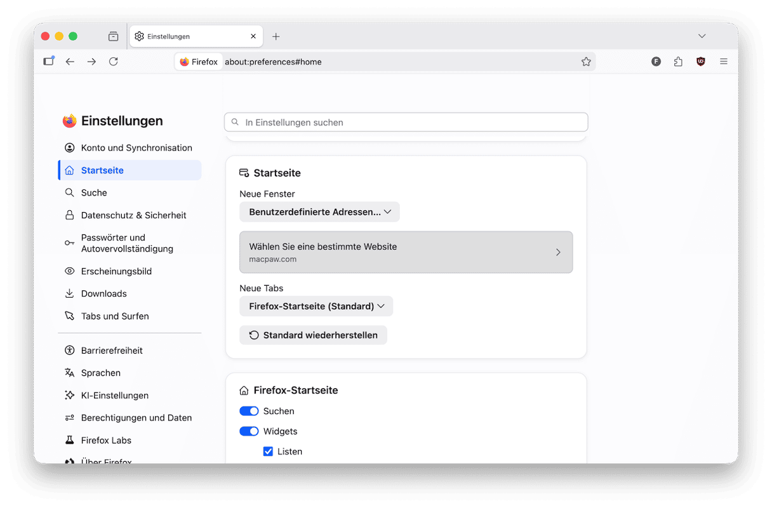Open Datenschutz & Sicherheit settings
772x508 pixels.
[130, 215]
